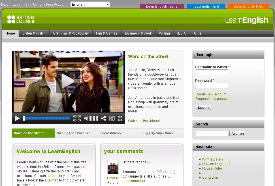Click Request new password link
The width and height of the screenshot is (275, 186).
point(214,99)
